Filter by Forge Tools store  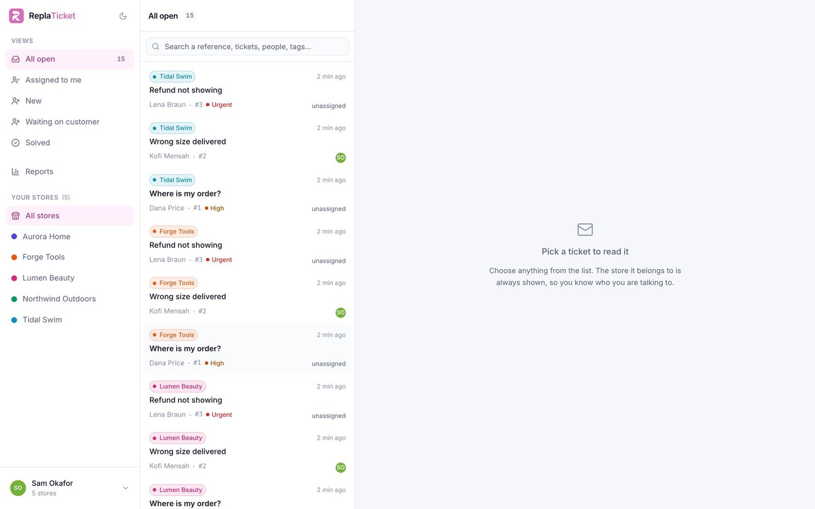(70, 257)
